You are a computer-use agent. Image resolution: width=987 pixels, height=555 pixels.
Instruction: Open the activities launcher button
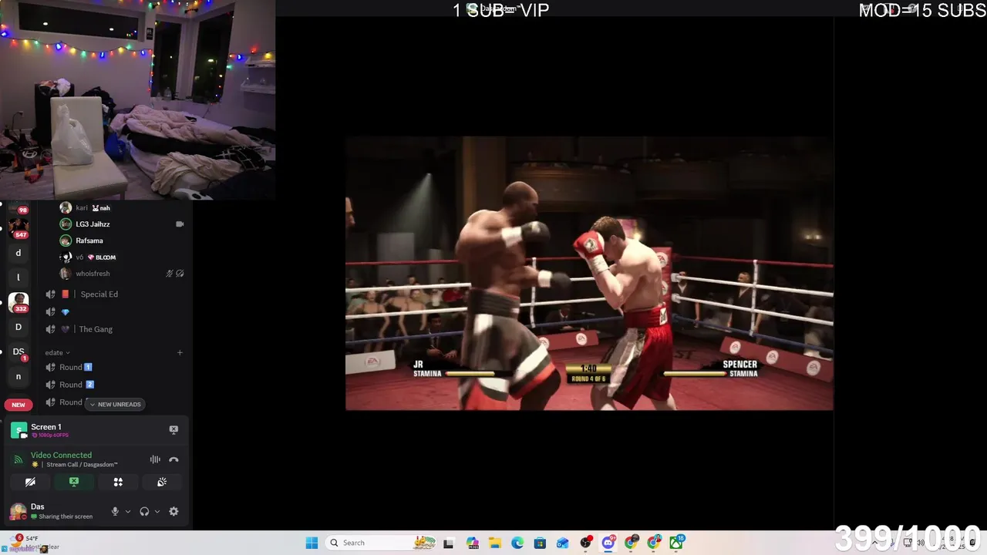(x=118, y=482)
